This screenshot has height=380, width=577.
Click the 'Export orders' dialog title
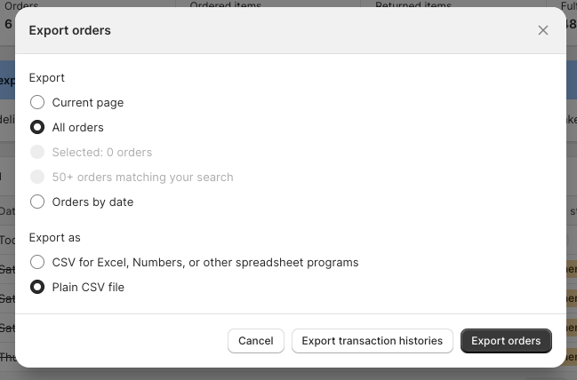pos(70,30)
